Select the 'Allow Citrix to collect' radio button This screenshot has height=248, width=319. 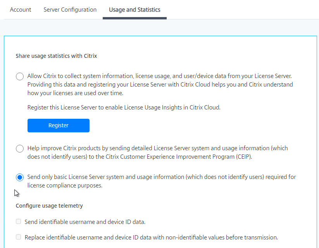point(20,76)
